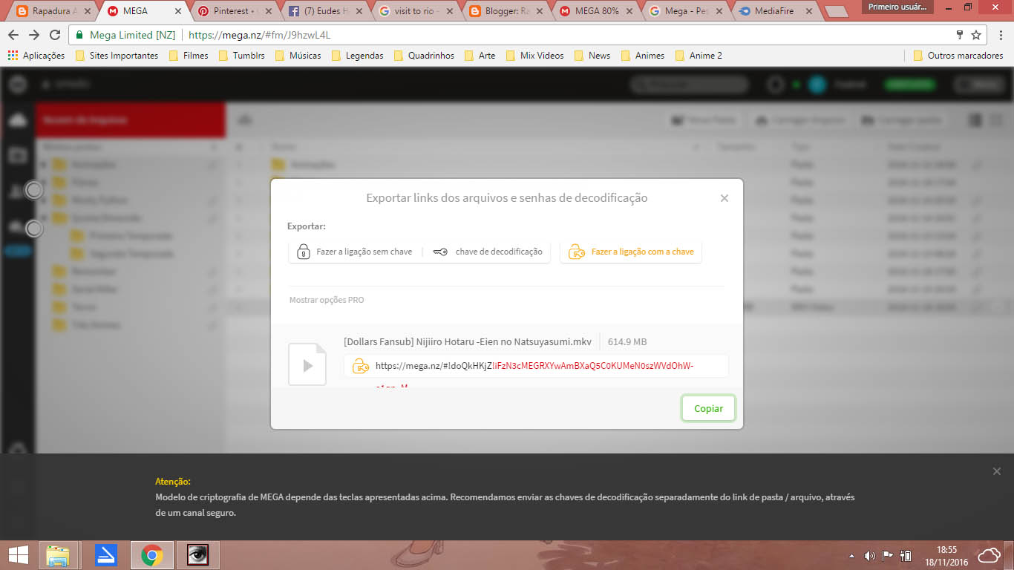1014x570 pixels.
Task: Click the Nijiiro Hotaru file name
Action: tap(468, 341)
